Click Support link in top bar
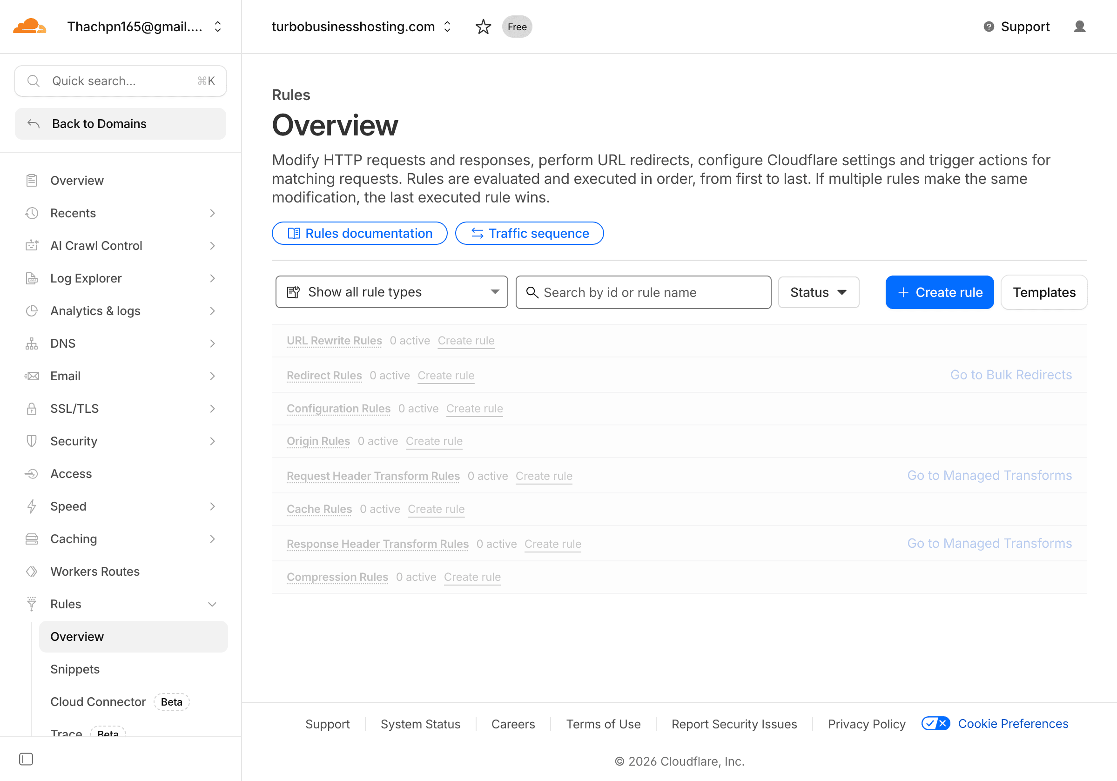This screenshot has width=1117, height=781. (1025, 27)
